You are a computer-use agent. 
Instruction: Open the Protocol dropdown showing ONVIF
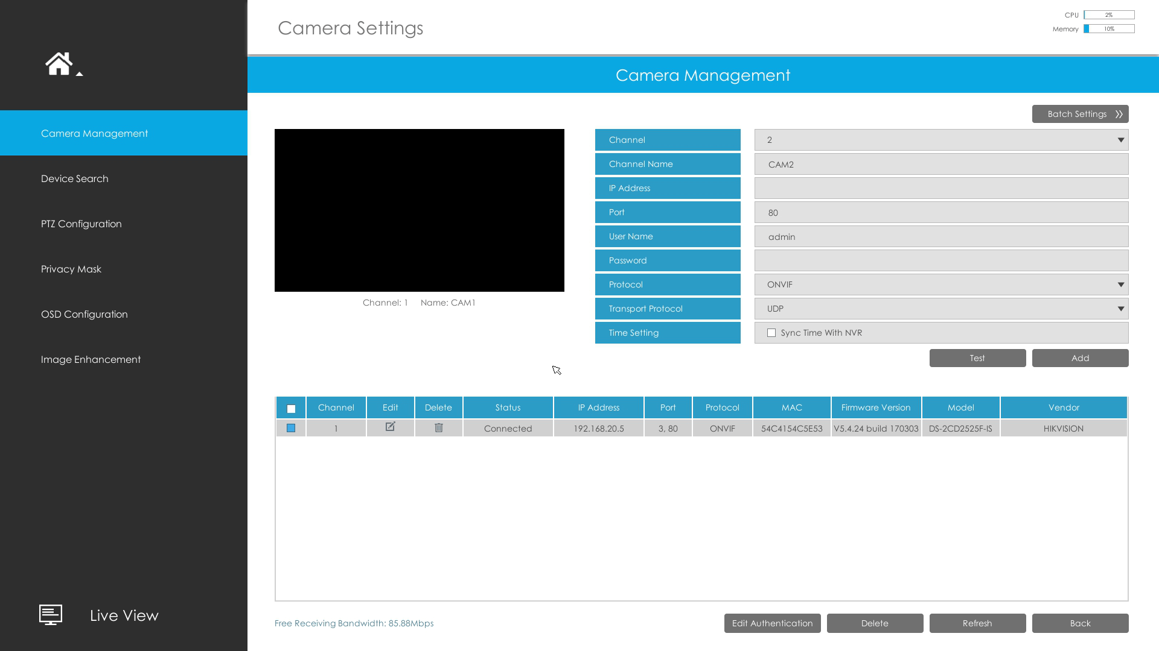[941, 285]
